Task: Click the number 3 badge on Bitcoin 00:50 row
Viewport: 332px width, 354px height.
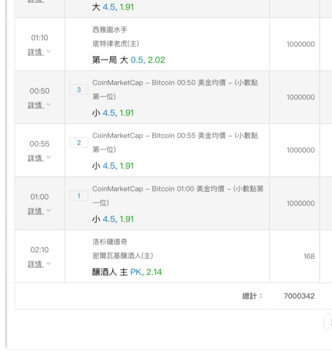Action: click(x=79, y=90)
